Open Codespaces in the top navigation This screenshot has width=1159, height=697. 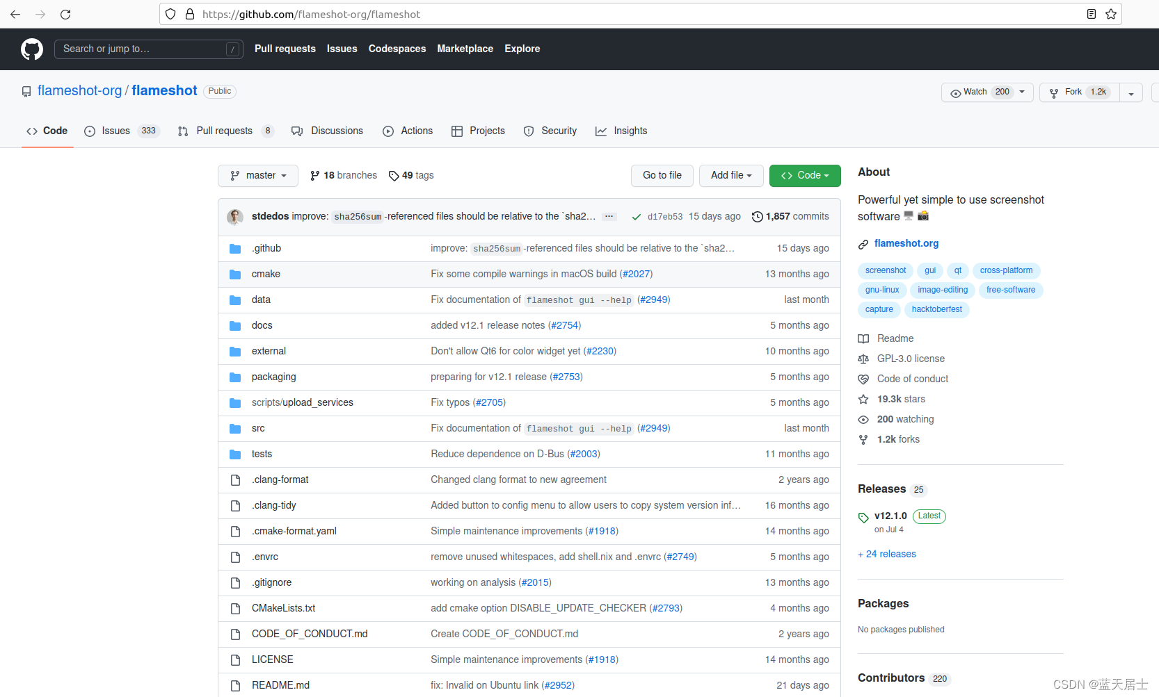pyautogui.click(x=397, y=49)
